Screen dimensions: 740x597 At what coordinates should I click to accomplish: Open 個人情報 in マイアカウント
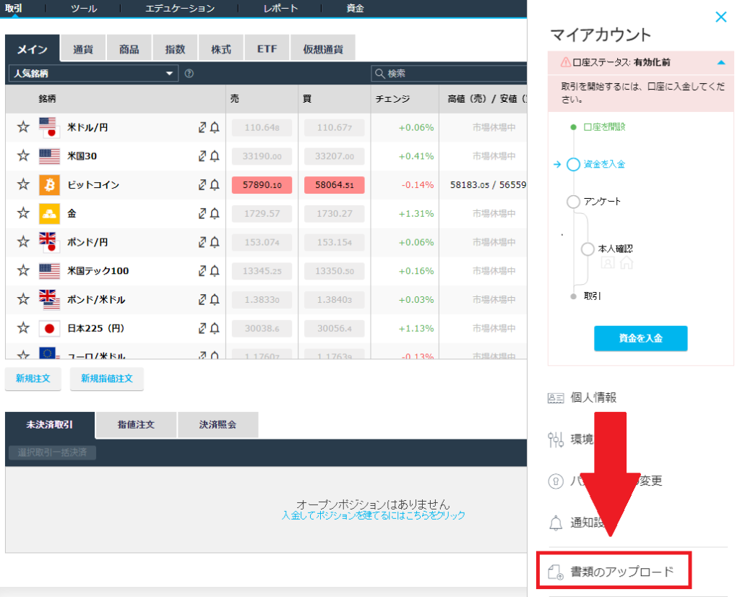pos(593,398)
